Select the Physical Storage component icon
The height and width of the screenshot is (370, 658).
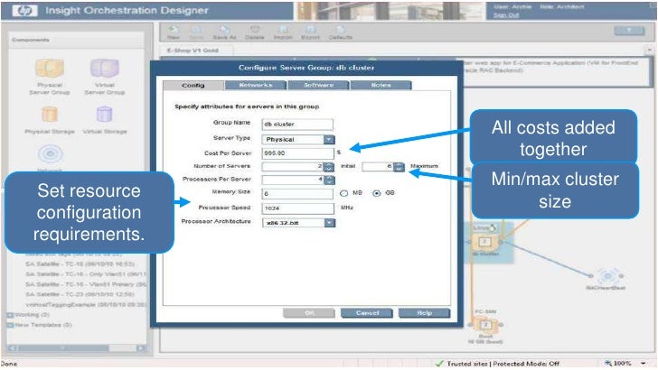pyautogui.click(x=50, y=115)
